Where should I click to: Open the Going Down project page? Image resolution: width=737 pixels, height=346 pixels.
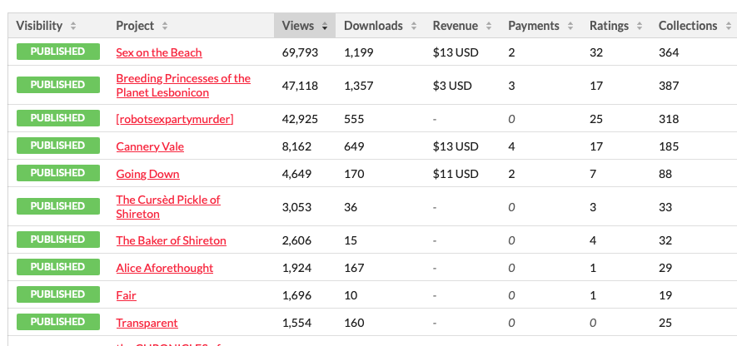(x=147, y=174)
